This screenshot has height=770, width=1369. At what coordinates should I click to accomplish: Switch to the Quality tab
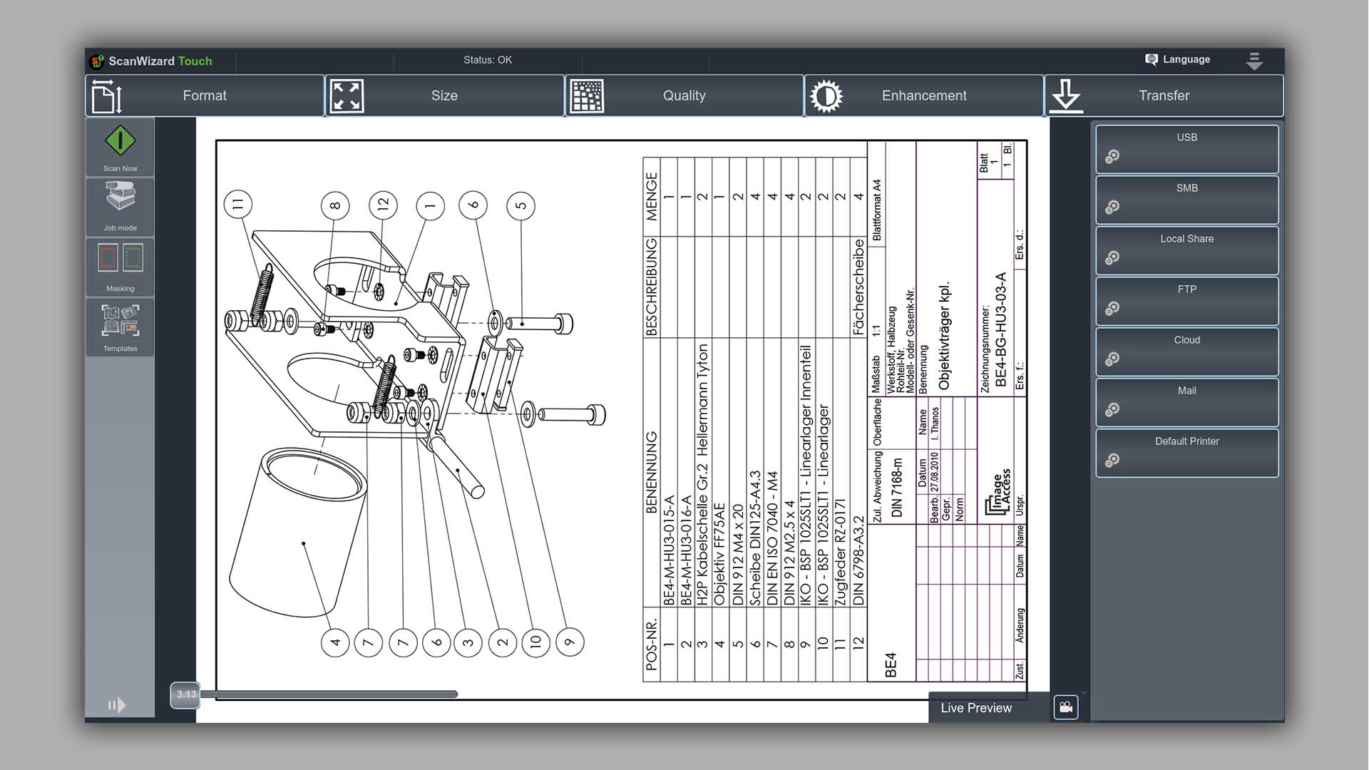[x=684, y=96]
